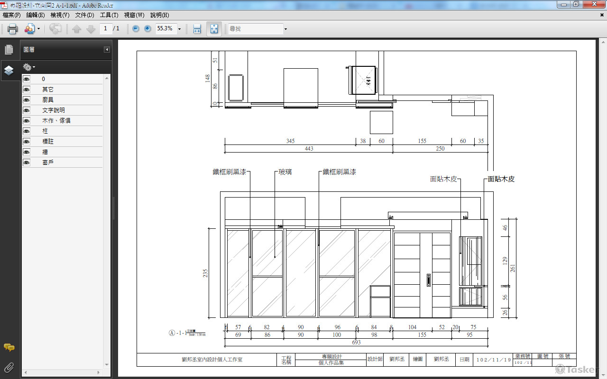The height and width of the screenshot is (379, 607).
Task: Click the page number input field
Action: [106, 29]
